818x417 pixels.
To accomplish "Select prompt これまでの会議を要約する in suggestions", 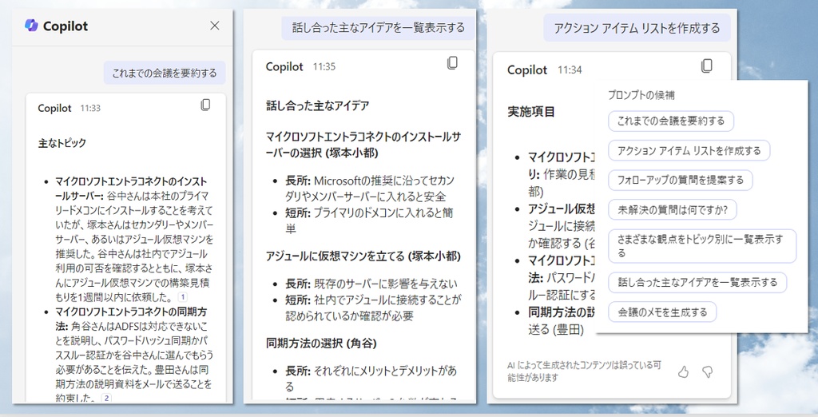I will (x=671, y=121).
